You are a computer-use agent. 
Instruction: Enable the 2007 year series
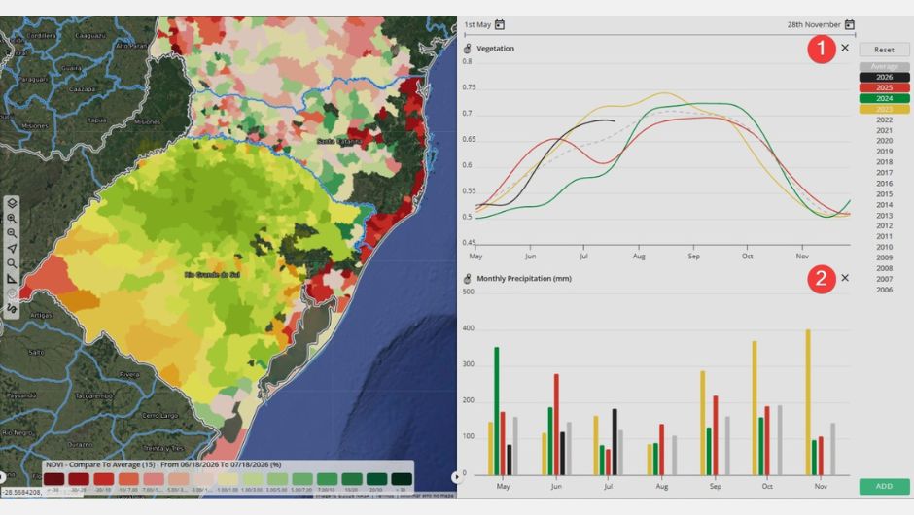(884, 279)
